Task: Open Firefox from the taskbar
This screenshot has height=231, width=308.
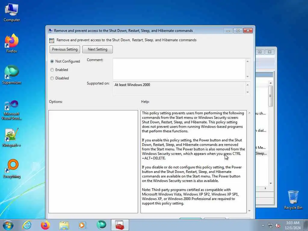Action: [x=45, y=225]
